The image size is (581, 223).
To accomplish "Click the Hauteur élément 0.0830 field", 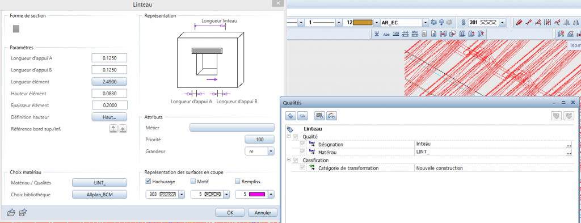I will [110, 94].
